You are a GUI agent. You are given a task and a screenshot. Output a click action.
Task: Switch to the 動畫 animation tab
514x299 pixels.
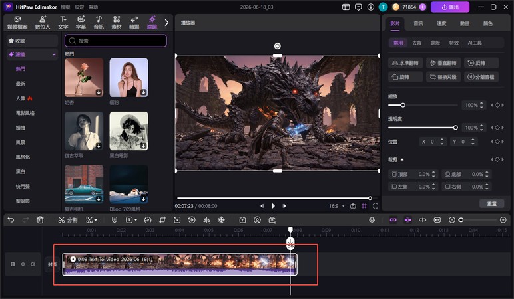[465, 23]
